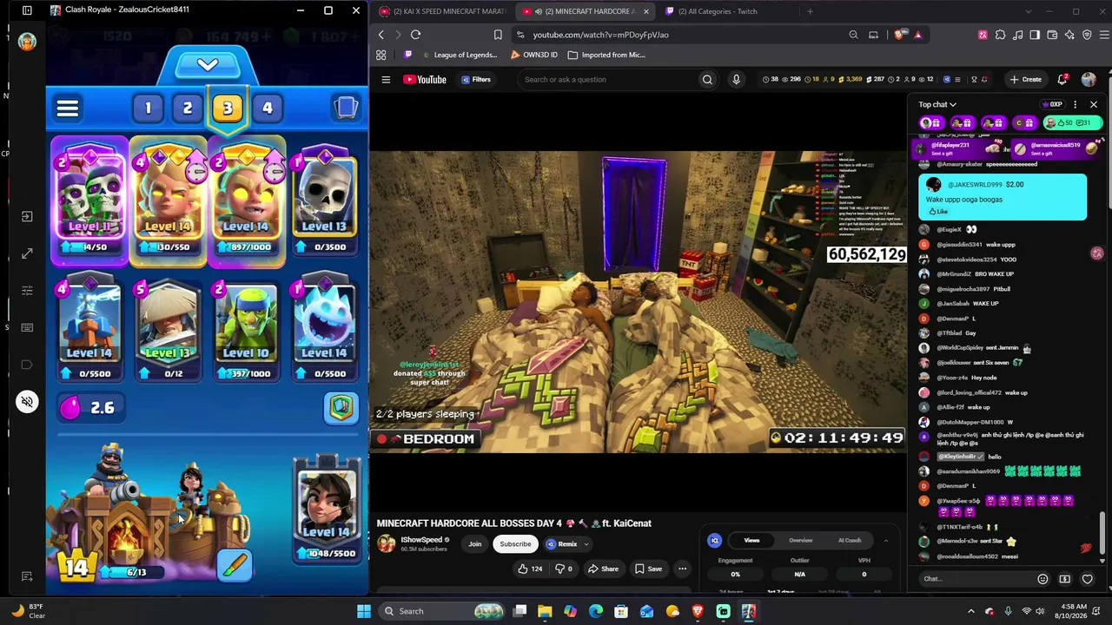
Task: Select the Level 14 card showing 897/1000
Action: (x=246, y=201)
